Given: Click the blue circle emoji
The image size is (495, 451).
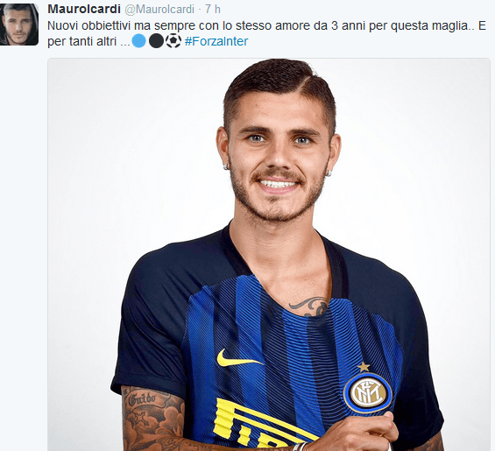Looking at the screenshot, I should [x=138, y=41].
